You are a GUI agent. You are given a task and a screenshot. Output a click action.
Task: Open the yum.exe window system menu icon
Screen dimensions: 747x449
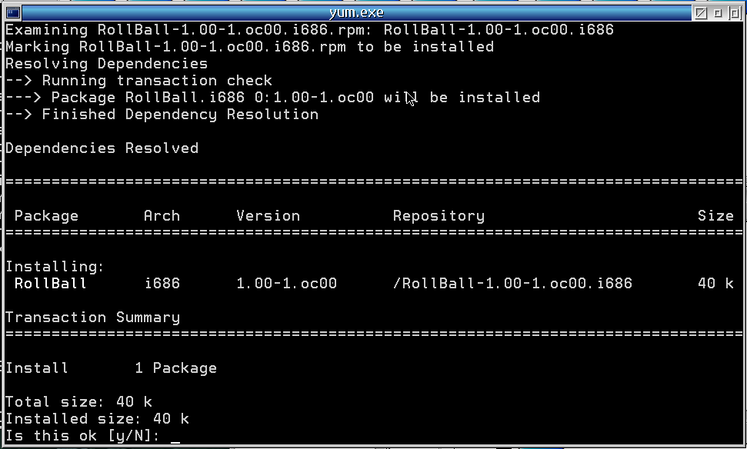point(13,13)
